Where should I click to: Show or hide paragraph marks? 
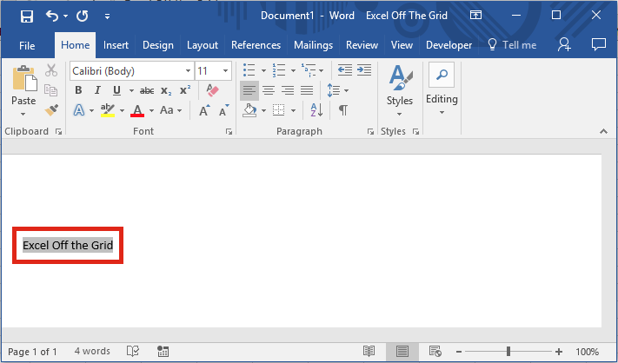342,110
